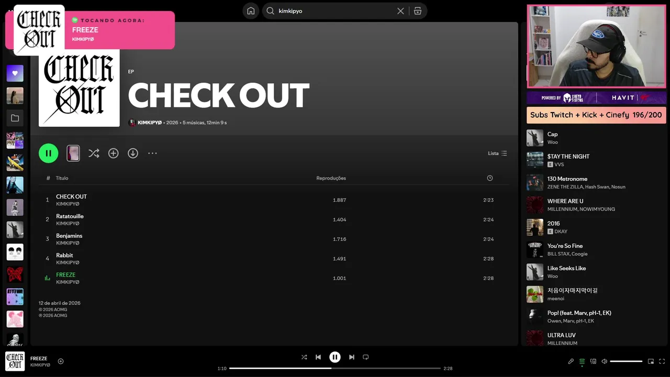Go to Spotify Home with the house icon
The image size is (670, 377).
[251, 11]
